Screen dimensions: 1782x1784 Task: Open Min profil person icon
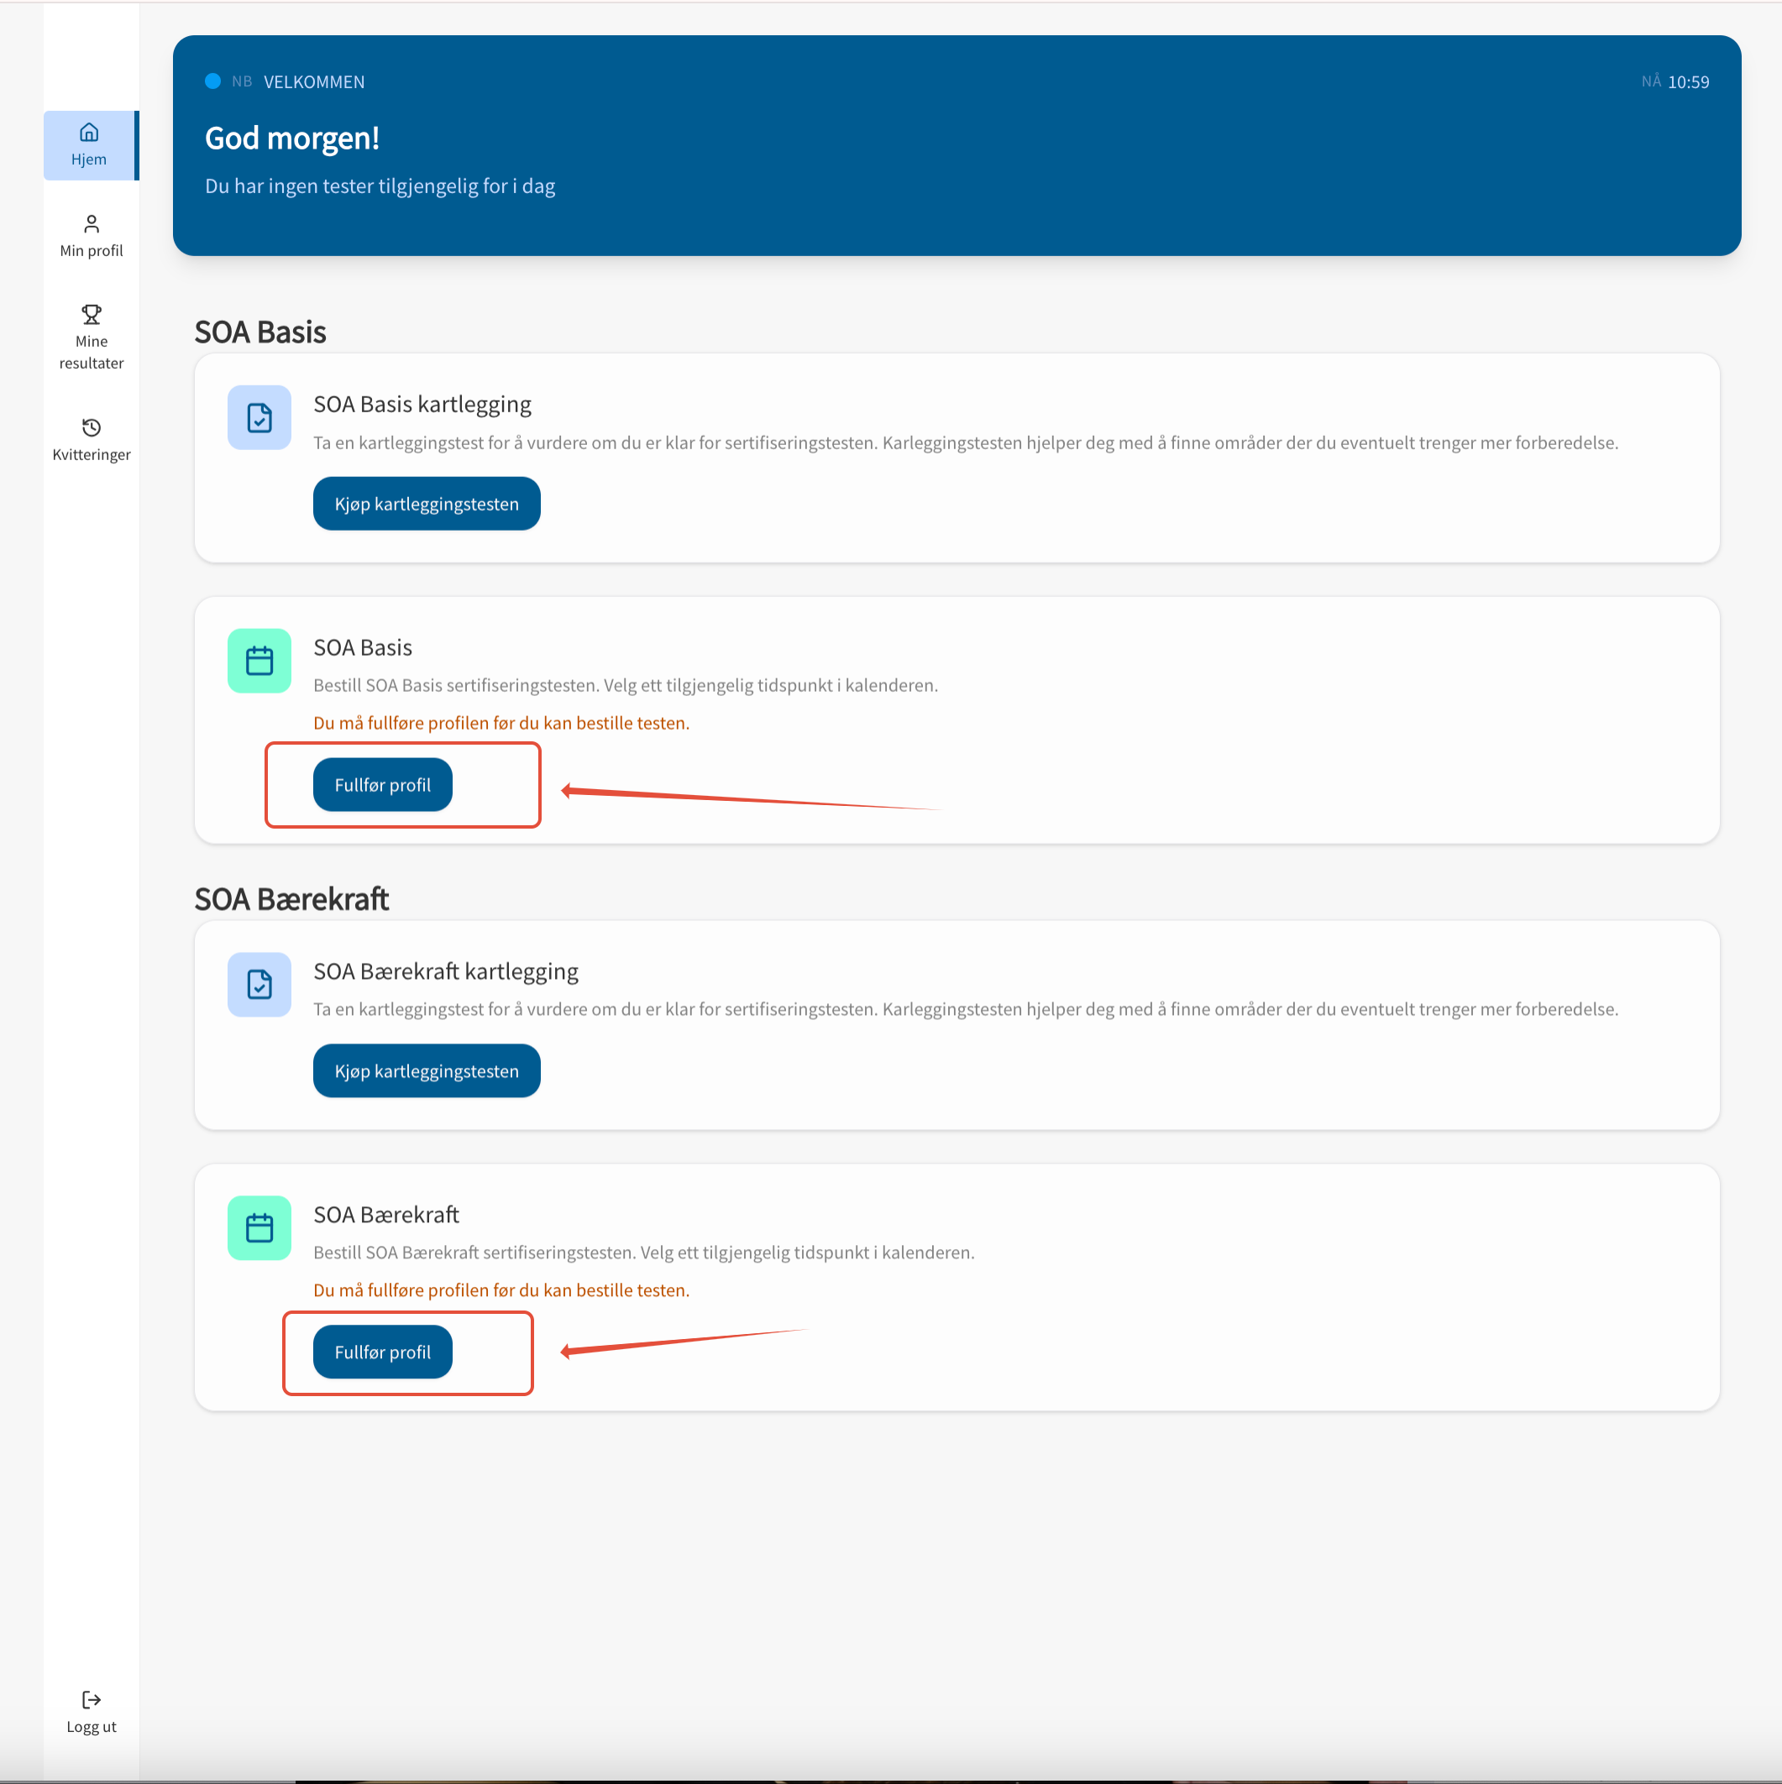coord(91,223)
